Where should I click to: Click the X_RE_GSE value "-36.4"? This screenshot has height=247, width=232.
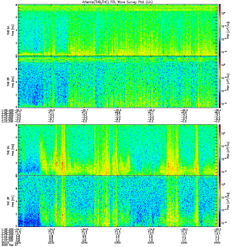(x=217, y=110)
